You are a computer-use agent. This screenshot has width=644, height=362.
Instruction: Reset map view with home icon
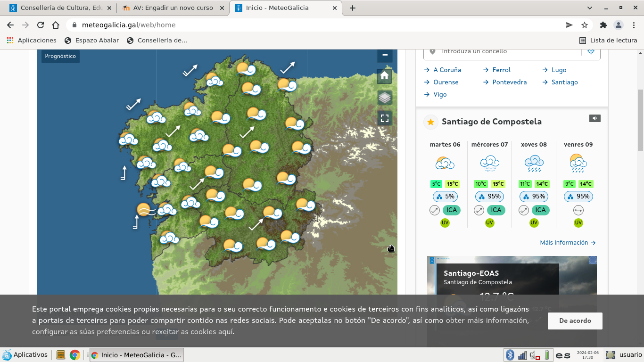click(385, 76)
